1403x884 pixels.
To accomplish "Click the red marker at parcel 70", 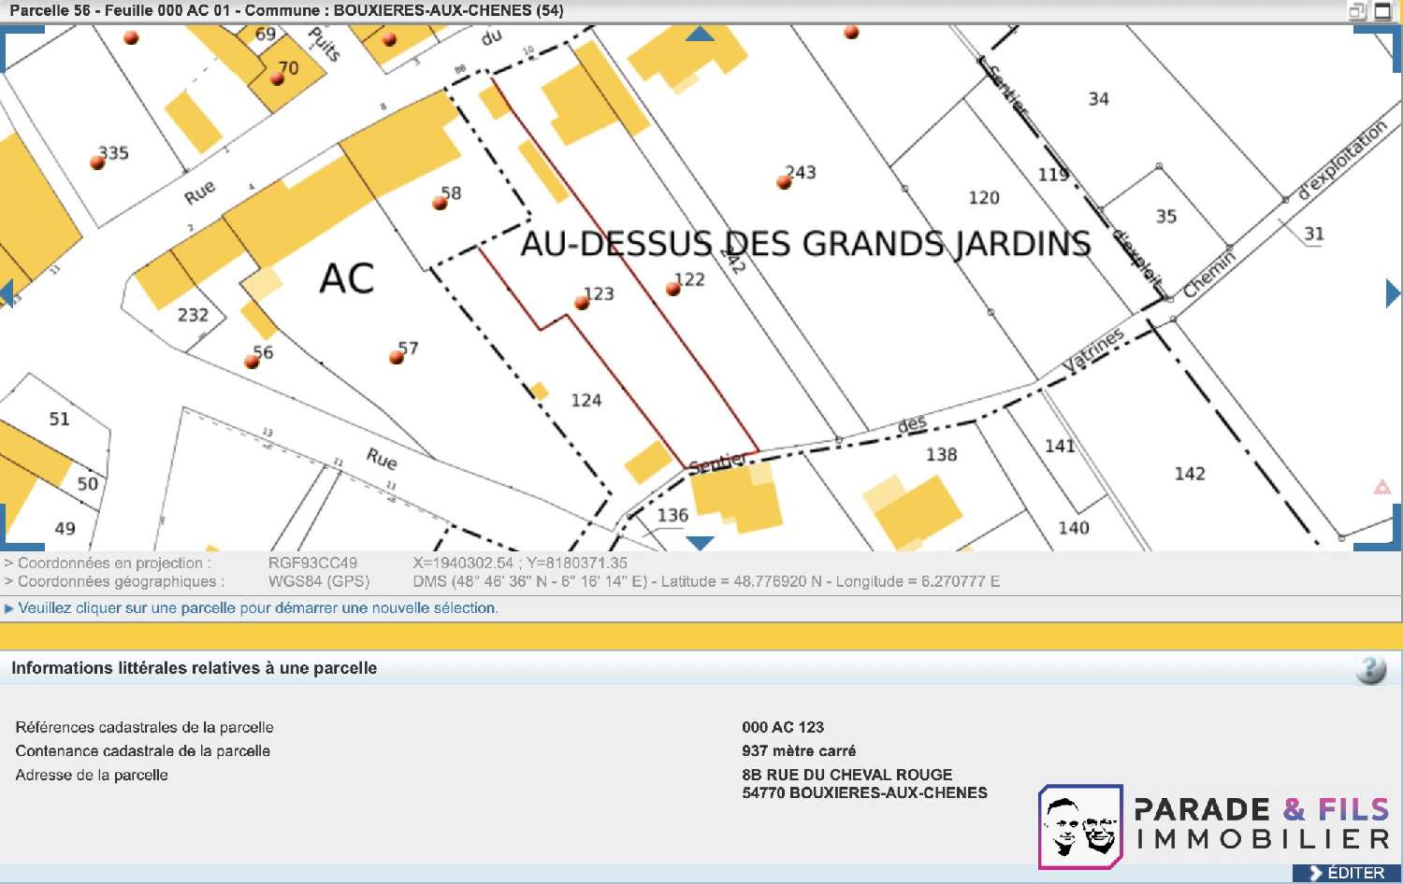I will [277, 78].
